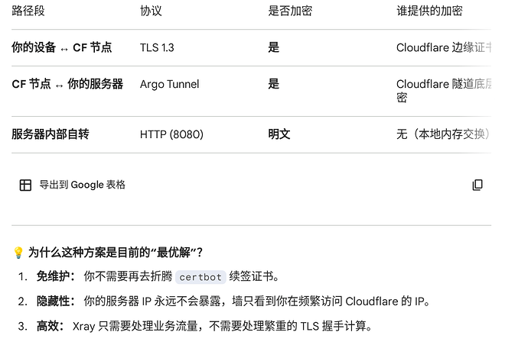Click the 服务器内部自转 row label
The height and width of the screenshot is (345, 528).
click(51, 134)
